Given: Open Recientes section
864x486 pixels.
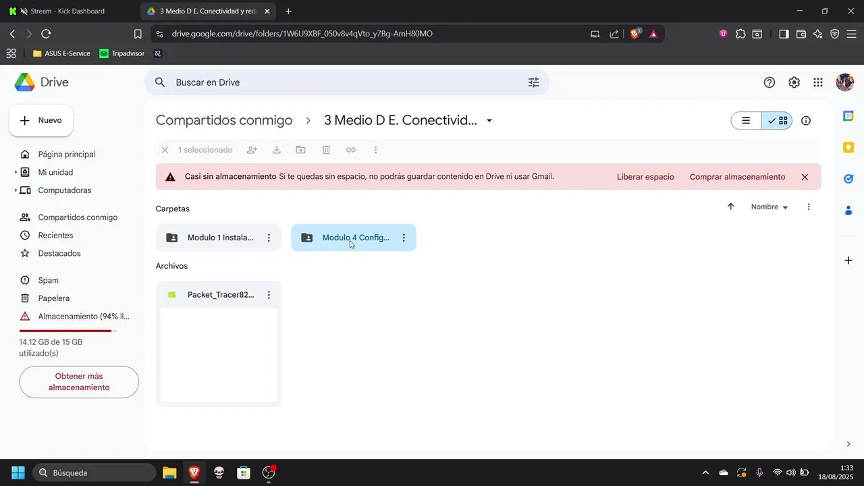Looking at the screenshot, I should point(55,236).
